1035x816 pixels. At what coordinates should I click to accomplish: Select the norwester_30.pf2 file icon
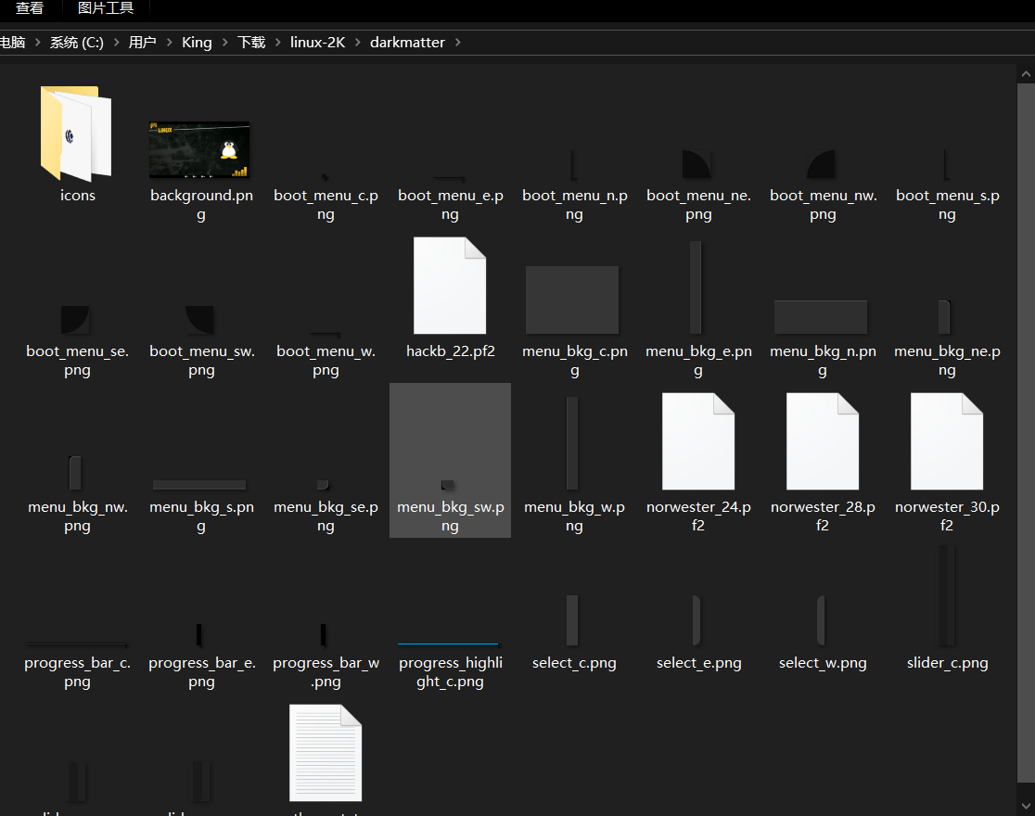point(947,441)
